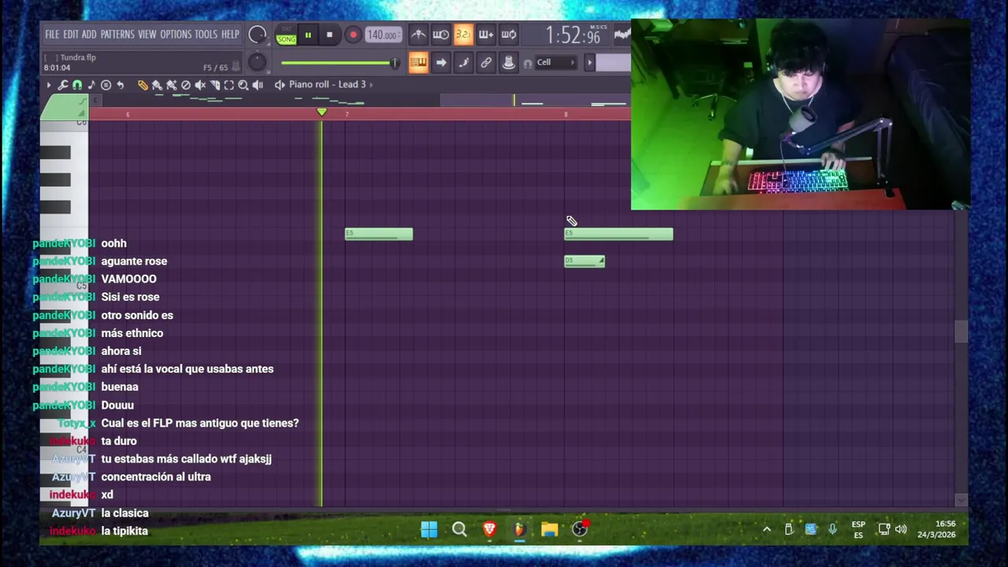Select the D5 note at bar 8
This screenshot has height=567, width=1008.
pyautogui.click(x=584, y=261)
